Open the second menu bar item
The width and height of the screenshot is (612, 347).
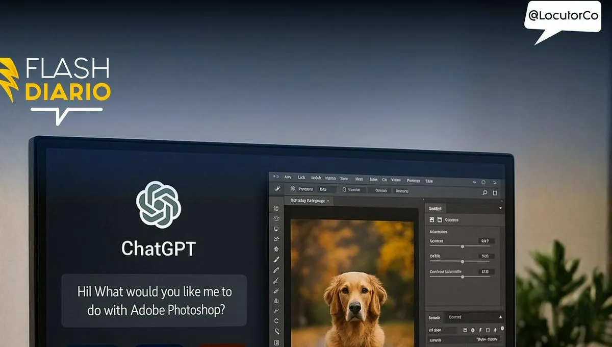(301, 178)
